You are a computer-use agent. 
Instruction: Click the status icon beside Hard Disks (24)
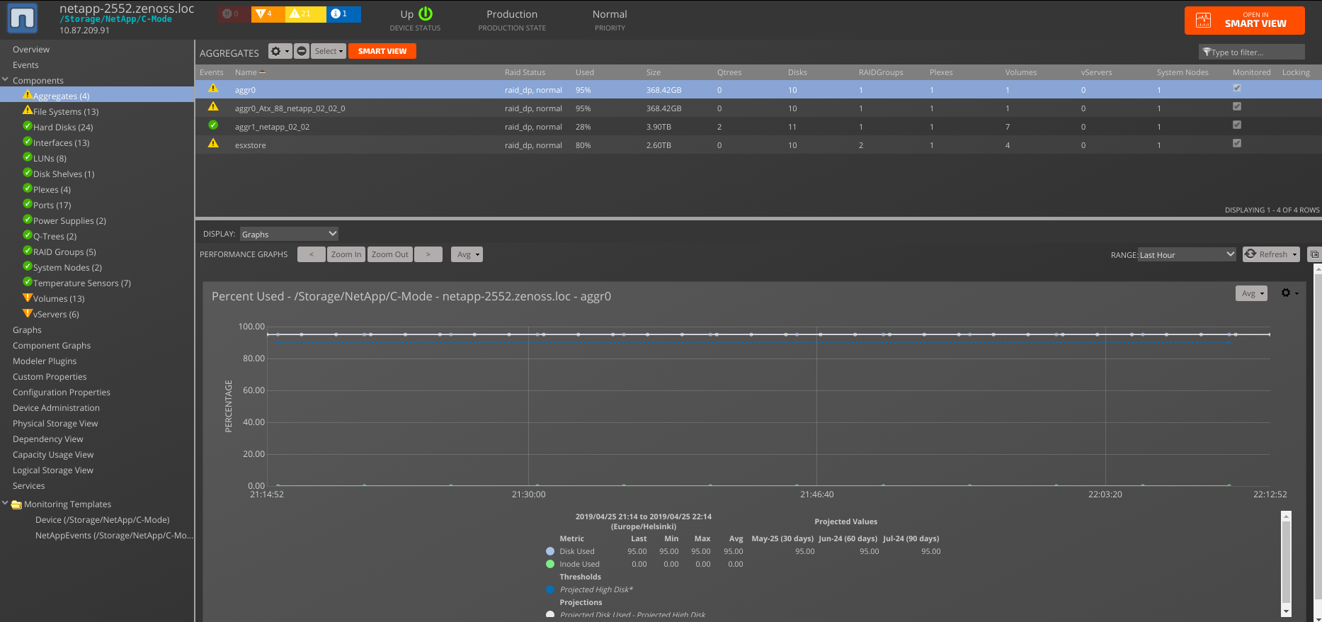point(28,126)
